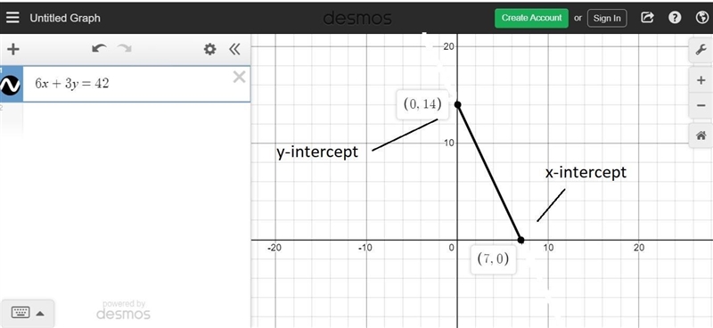This screenshot has height=328, width=713.
Task: Open the help question mark
Action: (x=675, y=18)
